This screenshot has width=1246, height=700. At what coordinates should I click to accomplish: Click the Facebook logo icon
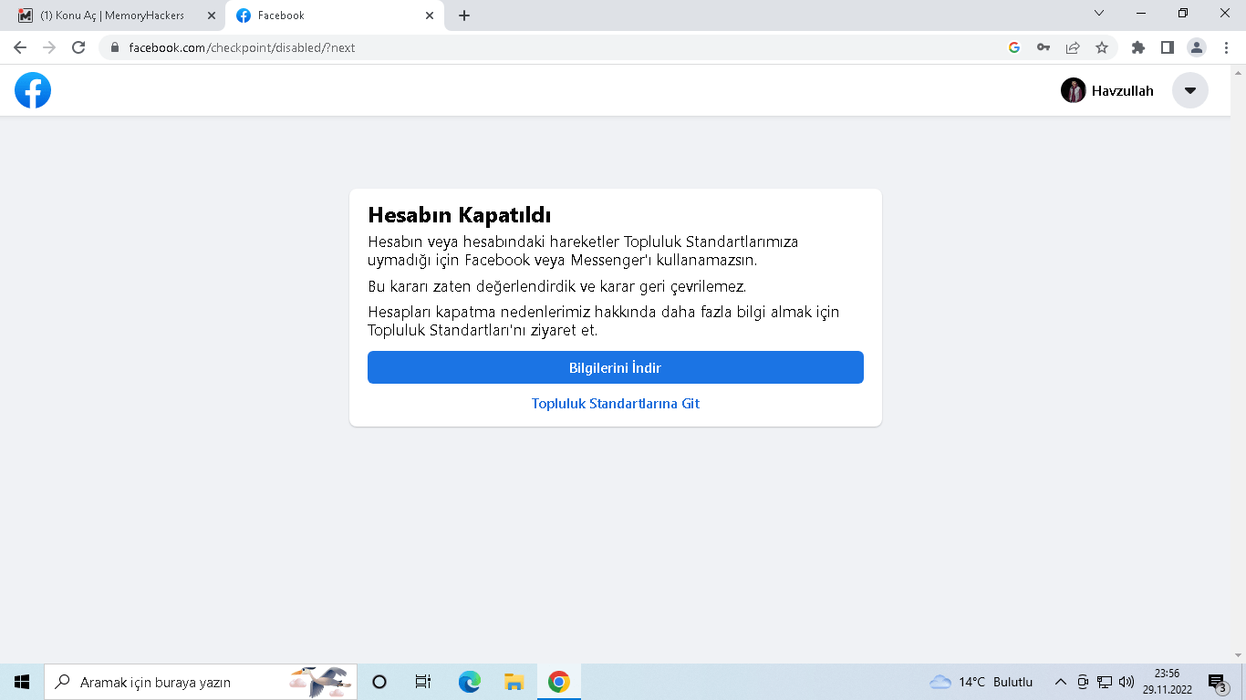tap(33, 90)
